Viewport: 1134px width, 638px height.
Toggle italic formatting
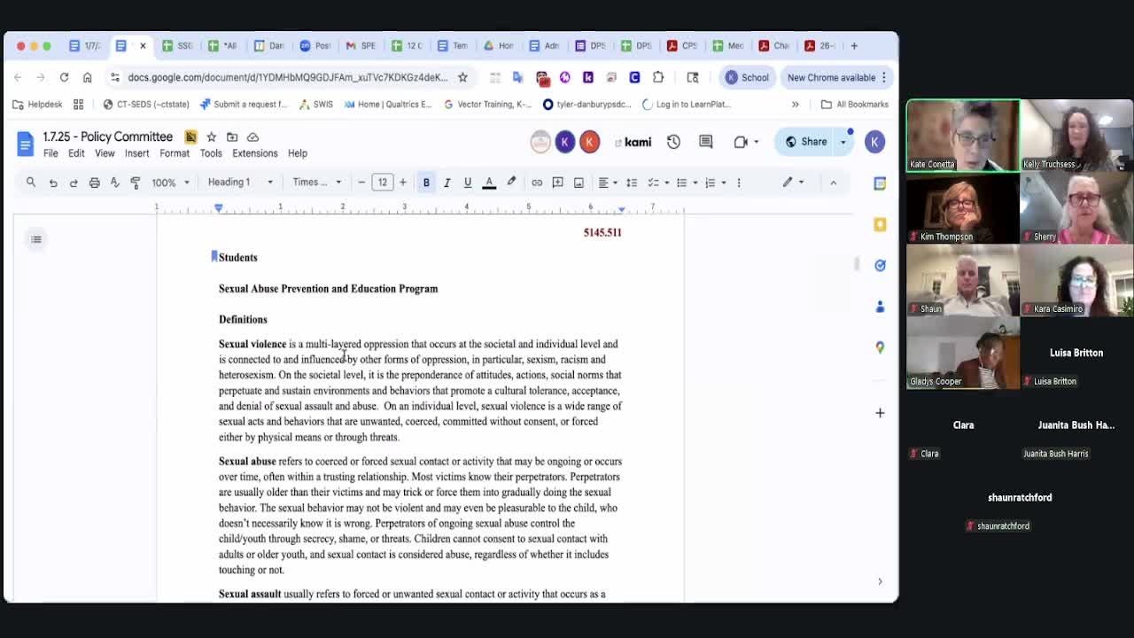[447, 183]
